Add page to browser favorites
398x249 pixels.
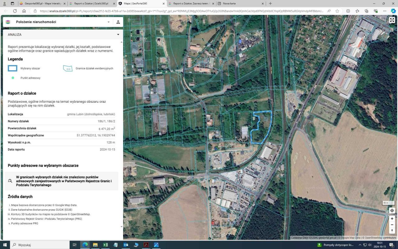(337, 11)
